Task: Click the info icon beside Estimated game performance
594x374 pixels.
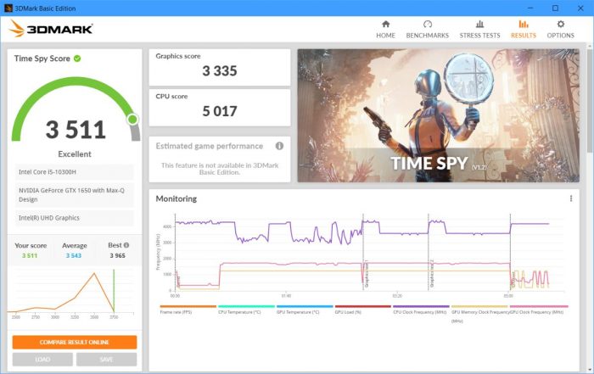Action: click(279, 146)
